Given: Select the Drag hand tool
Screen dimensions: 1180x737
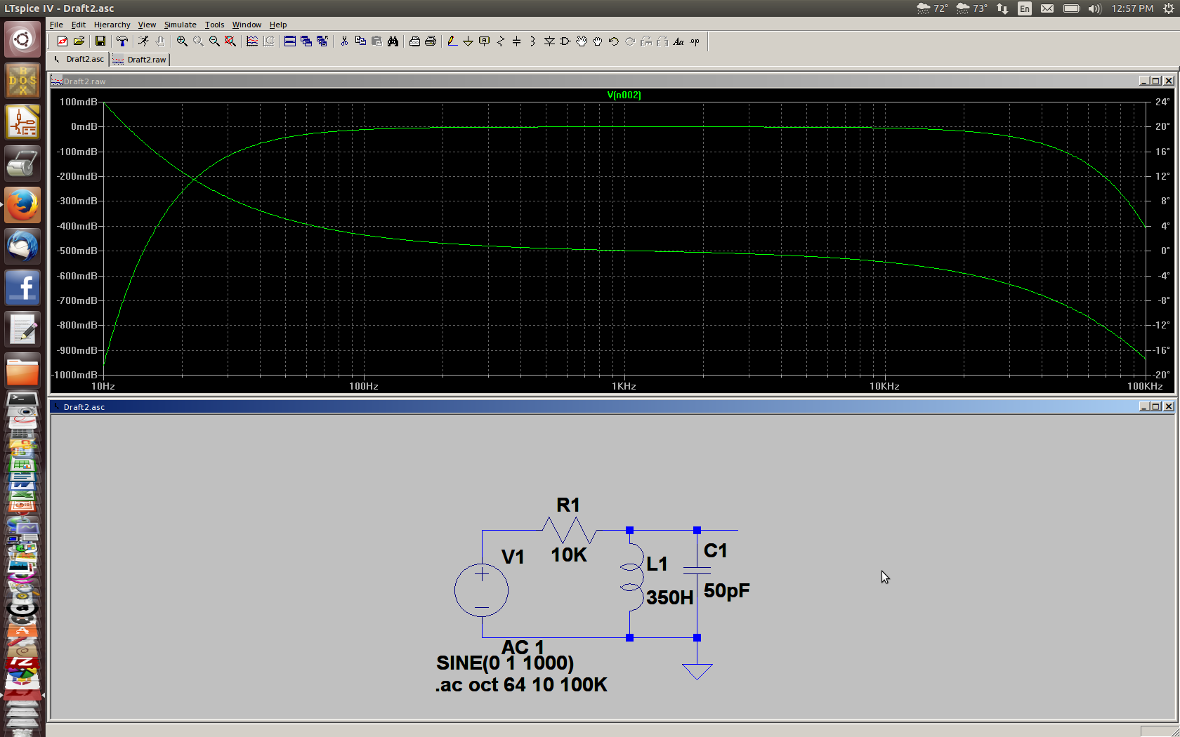Looking at the screenshot, I should pos(598,41).
